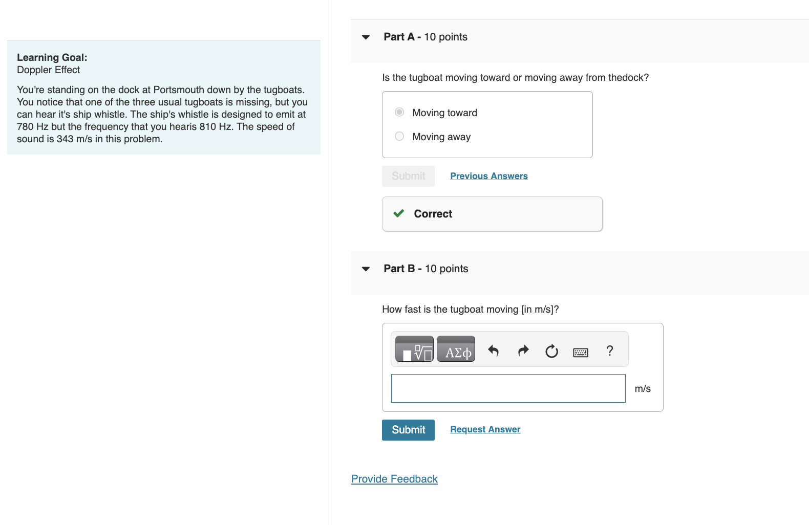Image resolution: width=809 pixels, height=525 pixels.
Task: Submit the Part B answer
Action: (x=408, y=430)
